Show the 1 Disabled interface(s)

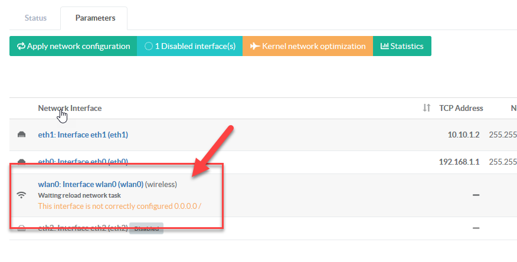[189, 46]
